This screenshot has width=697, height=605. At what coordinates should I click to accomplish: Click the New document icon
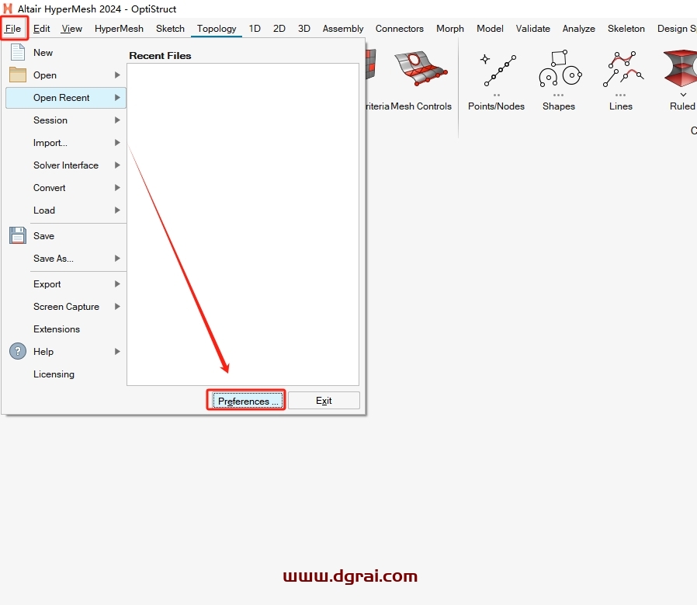[x=18, y=53]
